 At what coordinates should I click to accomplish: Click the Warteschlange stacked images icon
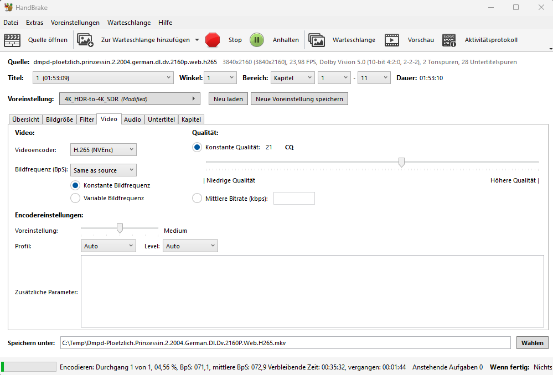(x=316, y=40)
